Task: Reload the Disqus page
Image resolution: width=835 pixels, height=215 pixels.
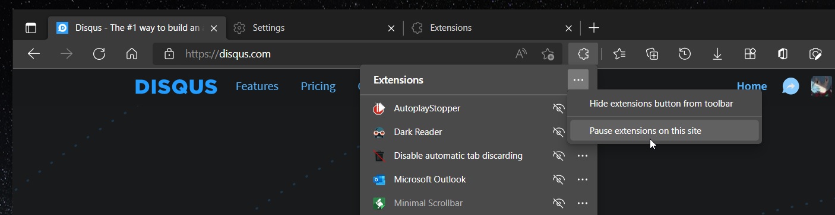Action: (99, 54)
